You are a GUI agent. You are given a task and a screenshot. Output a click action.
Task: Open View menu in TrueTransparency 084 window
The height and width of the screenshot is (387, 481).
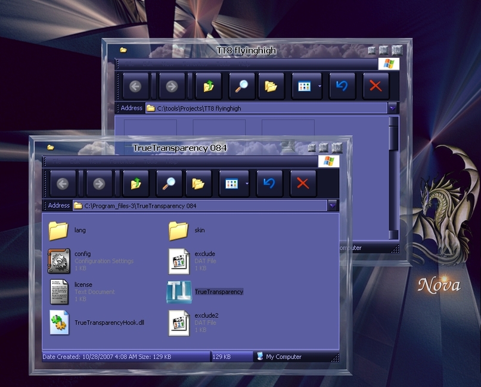(95, 161)
